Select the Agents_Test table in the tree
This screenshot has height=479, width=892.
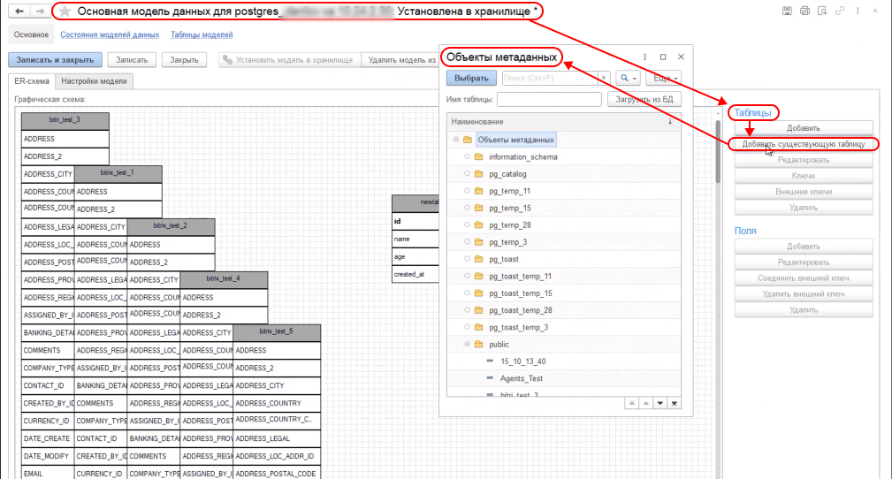point(521,378)
